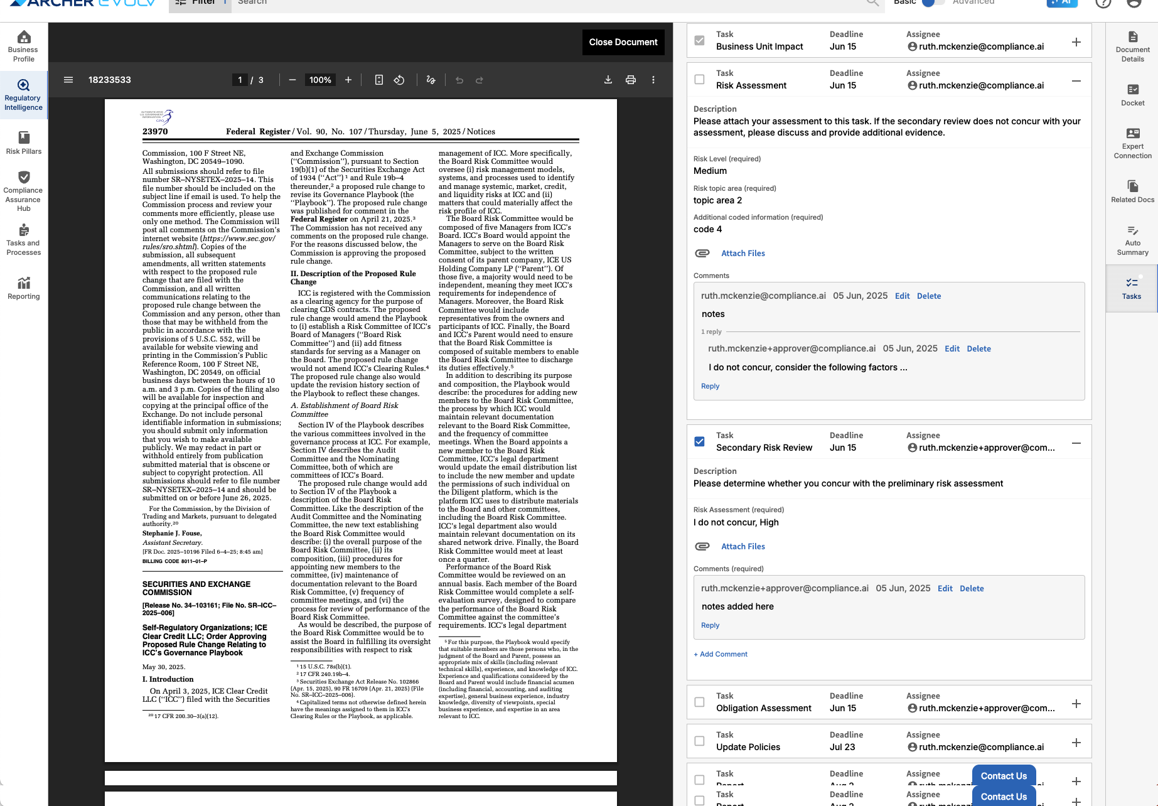Click the Risk Level value Medium
1158x806 pixels.
coord(710,171)
